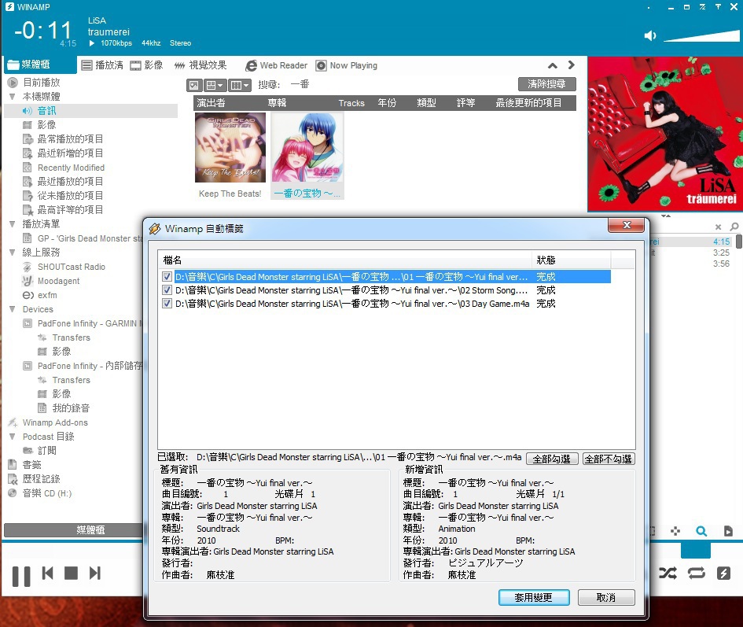The width and height of the screenshot is (743, 627).
Task: Click the up chevron right of Now Playing
Action: pos(553,65)
